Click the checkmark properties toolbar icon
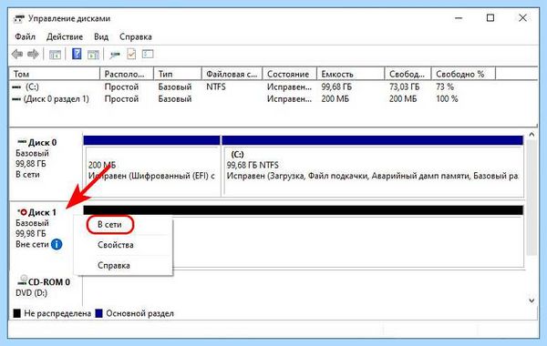The image size is (547, 346). click(131, 54)
